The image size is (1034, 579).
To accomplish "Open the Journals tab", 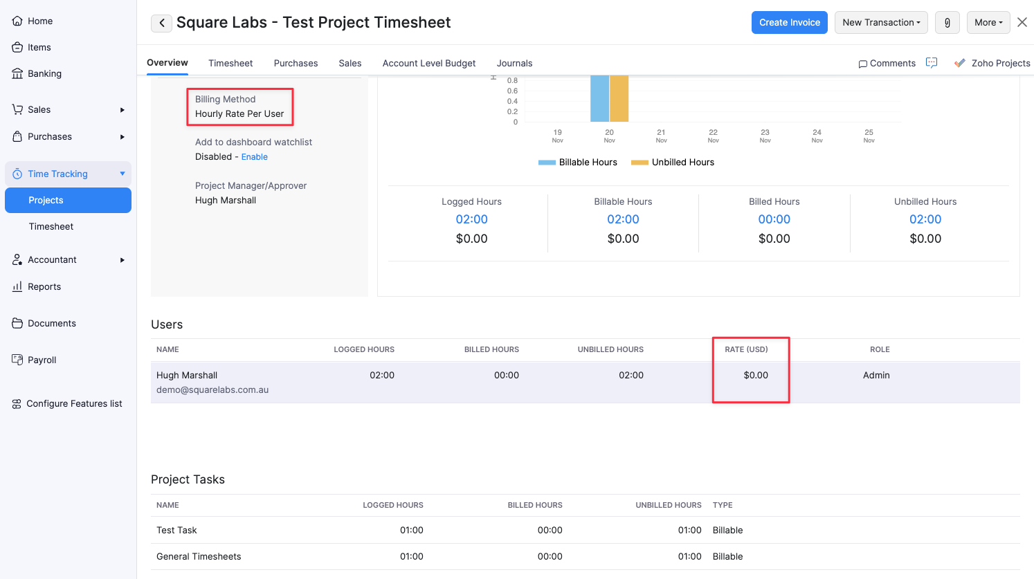I will tap(515, 63).
